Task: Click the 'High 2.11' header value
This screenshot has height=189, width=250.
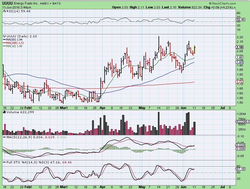Action: point(137,7)
